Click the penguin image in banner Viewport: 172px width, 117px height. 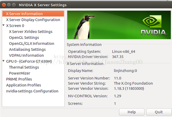pyautogui.click(x=84, y=27)
